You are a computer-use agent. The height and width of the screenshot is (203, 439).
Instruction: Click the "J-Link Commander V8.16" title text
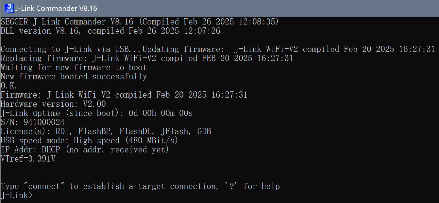56,8
